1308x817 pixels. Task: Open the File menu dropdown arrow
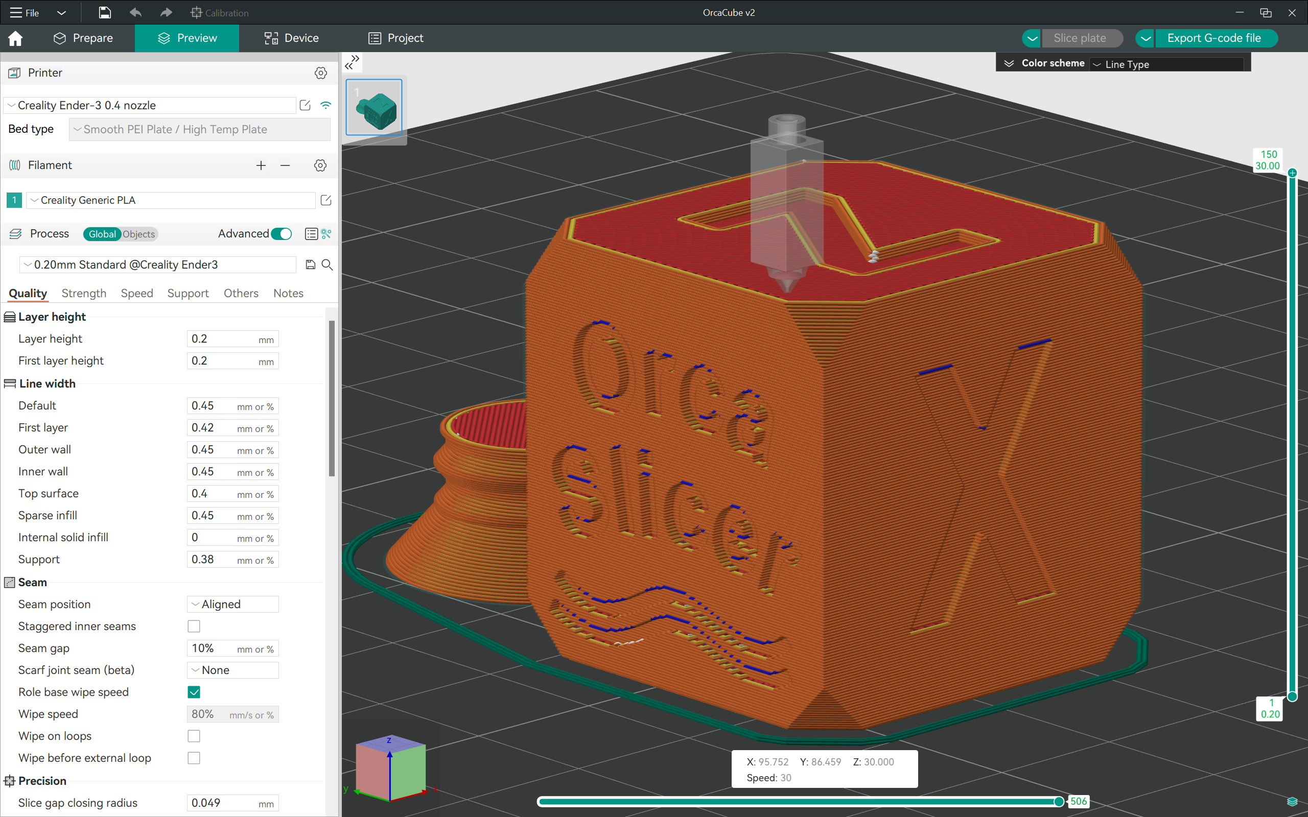(61, 12)
